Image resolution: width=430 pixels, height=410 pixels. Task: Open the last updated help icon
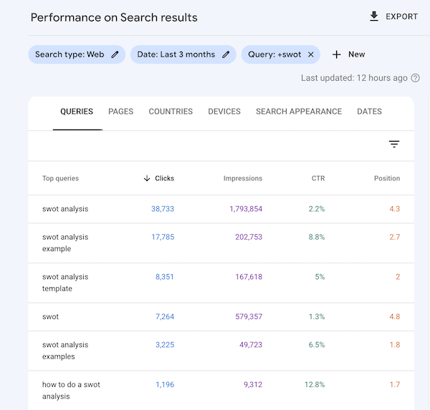pyautogui.click(x=415, y=78)
